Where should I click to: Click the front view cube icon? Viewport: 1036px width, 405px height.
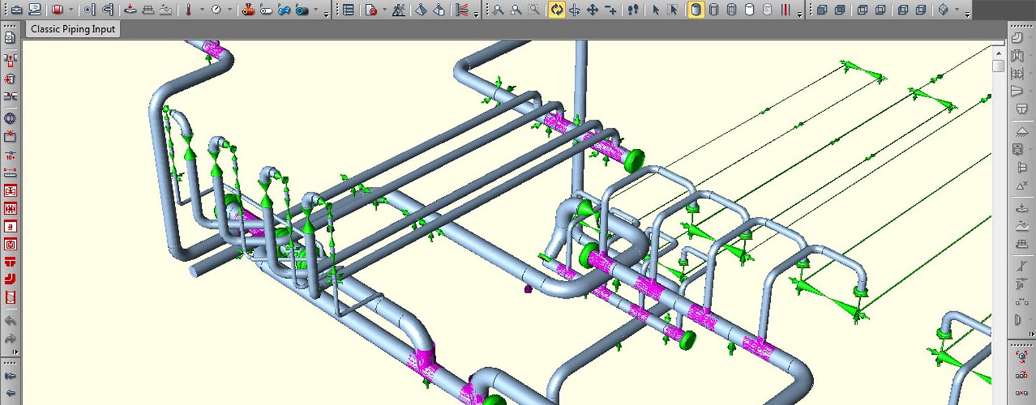(x=822, y=10)
